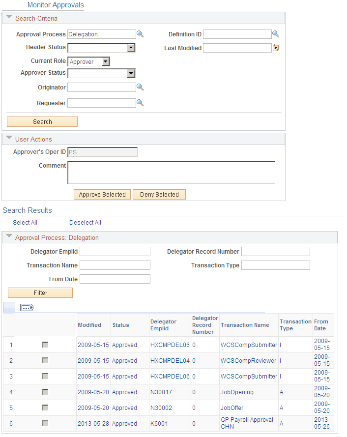Image resolution: width=347 pixels, height=437 pixels.
Task: Open the Current Role dropdown showing Approver
Action: pyautogui.click(x=104, y=61)
